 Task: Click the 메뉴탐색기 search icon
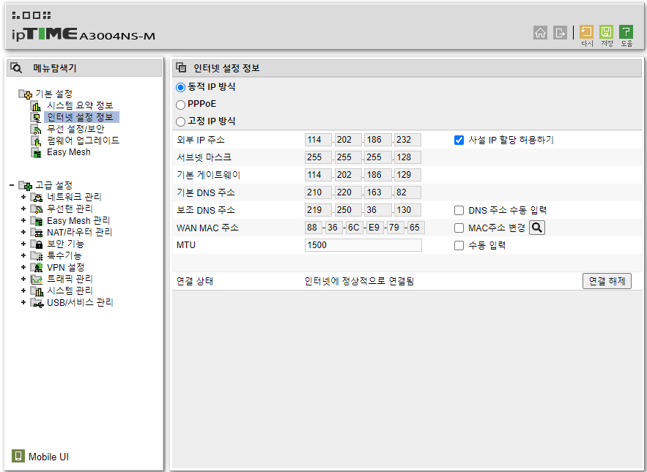click(x=16, y=67)
